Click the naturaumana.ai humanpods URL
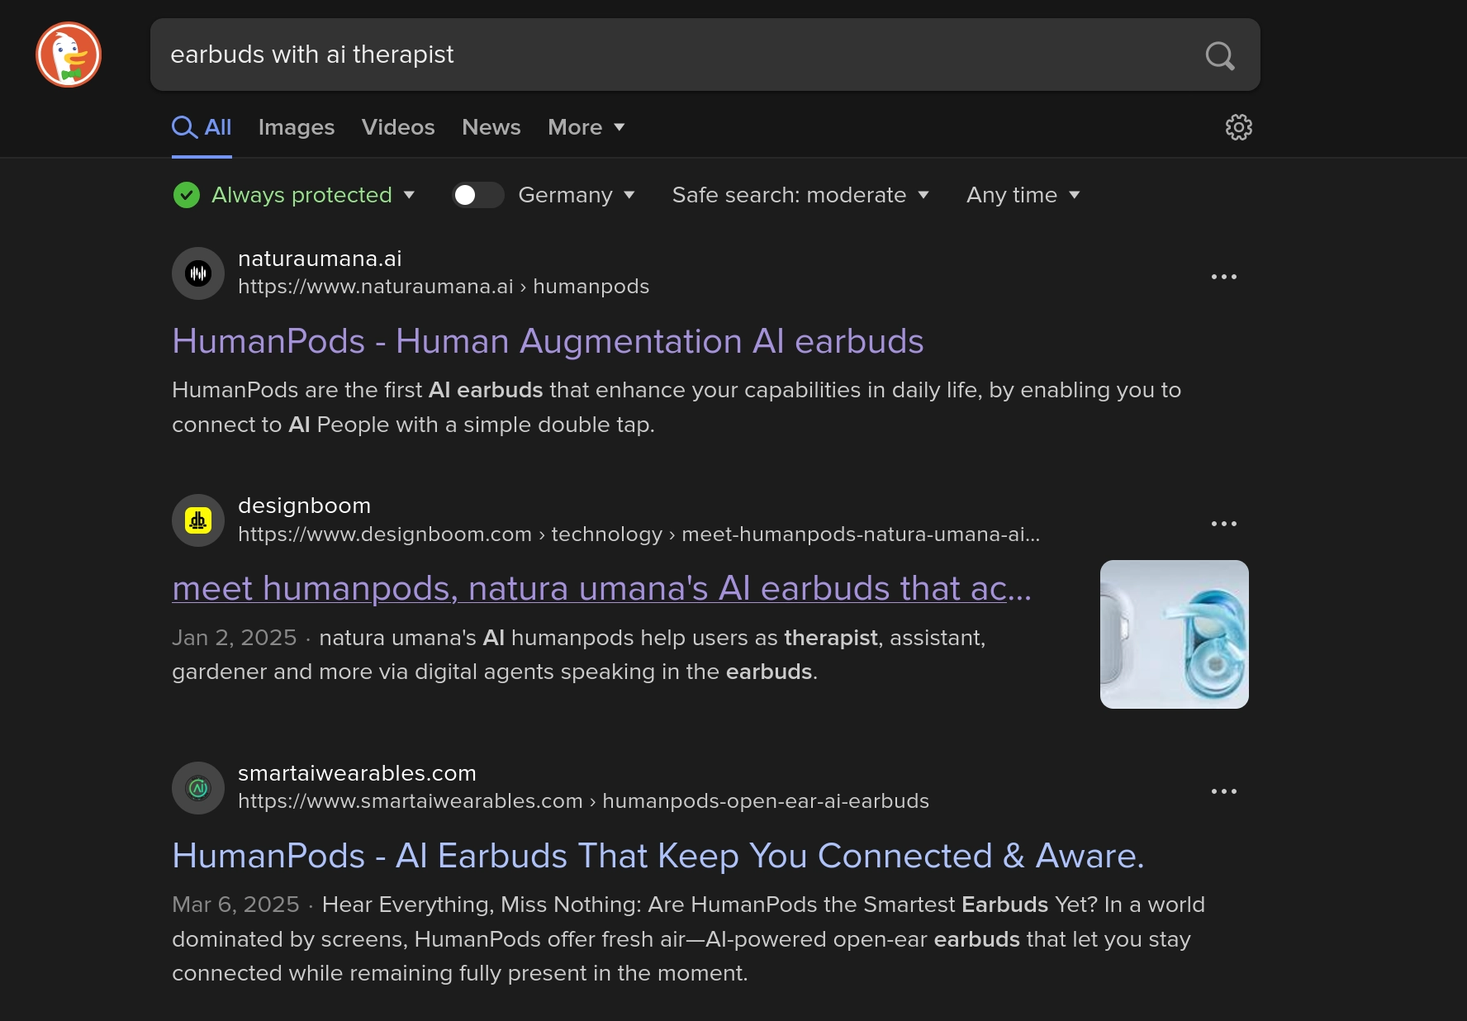The height and width of the screenshot is (1021, 1467). click(x=444, y=287)
